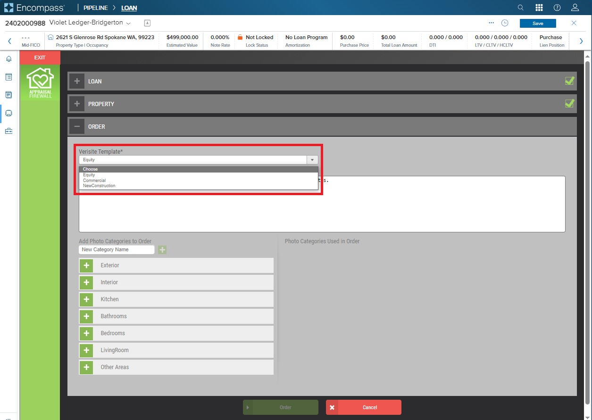The image size is (592, 420).
Task: Click the orange lock icon by Not Locked
Action: click(x=240, y=37)
